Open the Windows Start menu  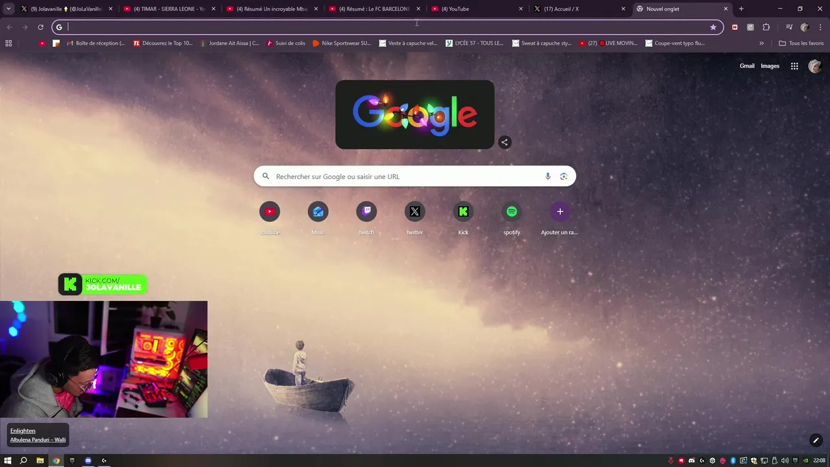pos(8,461)
